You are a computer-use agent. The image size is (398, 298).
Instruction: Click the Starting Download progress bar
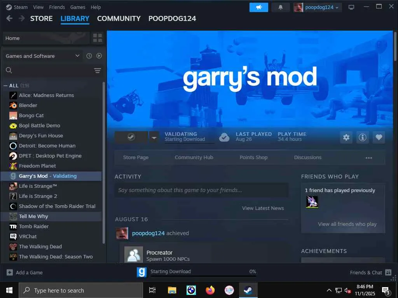click(203, 276)
